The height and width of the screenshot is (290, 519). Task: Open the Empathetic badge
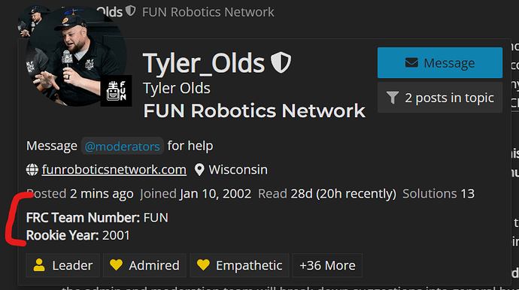pyautogui.click(x=239, y=265)
